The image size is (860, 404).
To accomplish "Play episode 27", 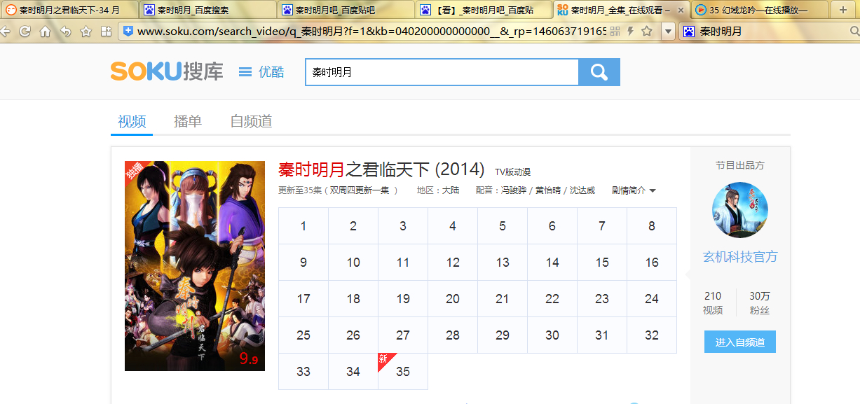I will click(x=403, y=335).
